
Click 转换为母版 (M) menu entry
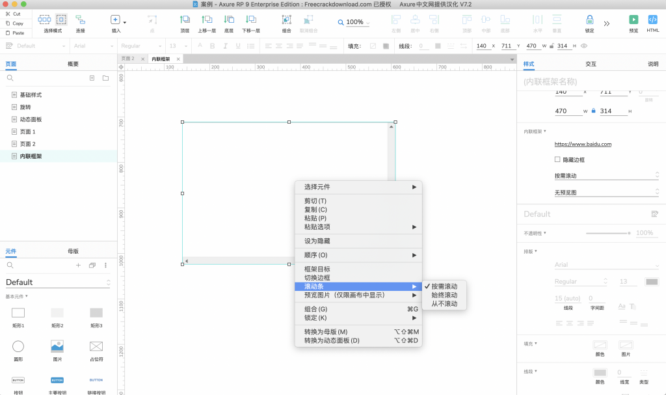(326, 332)
